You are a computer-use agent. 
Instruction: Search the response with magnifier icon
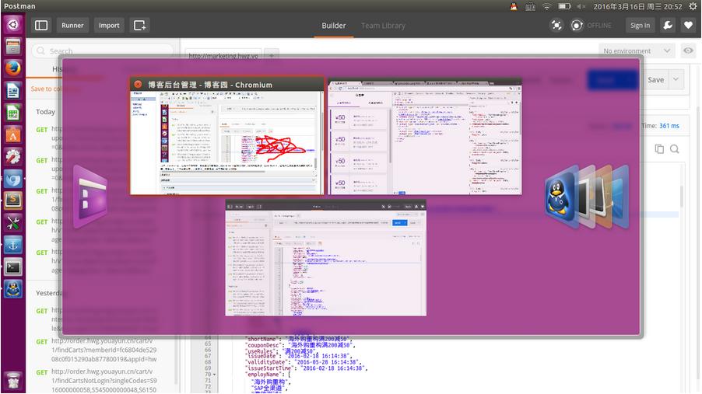click(x=675, y=148)
